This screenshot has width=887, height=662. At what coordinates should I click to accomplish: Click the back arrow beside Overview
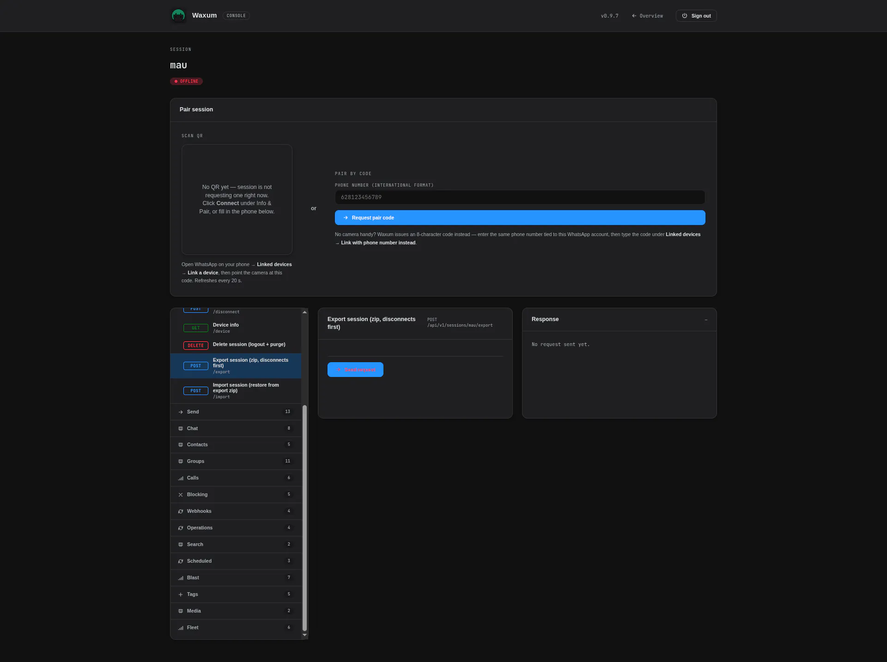click(634, 16)
